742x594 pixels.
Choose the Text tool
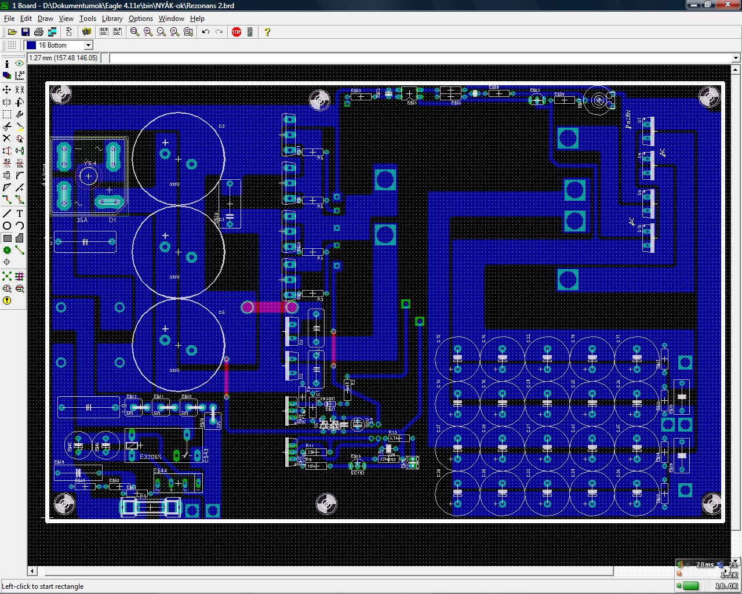[x=20, y=213]
